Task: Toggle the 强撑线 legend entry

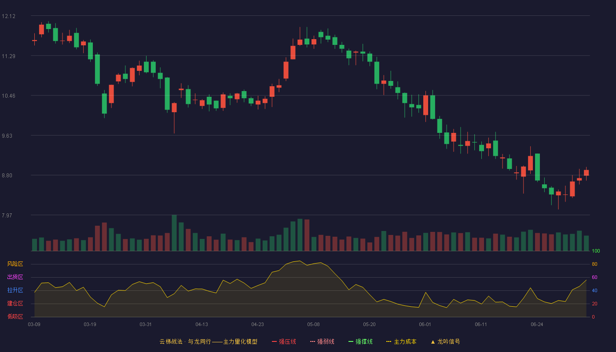Action: 360,341
